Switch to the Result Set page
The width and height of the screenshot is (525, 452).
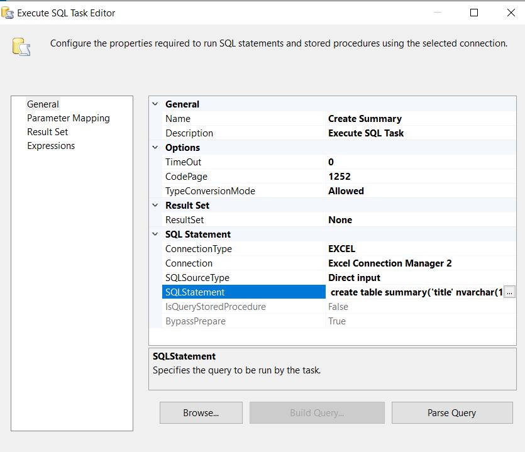point(47,132)
